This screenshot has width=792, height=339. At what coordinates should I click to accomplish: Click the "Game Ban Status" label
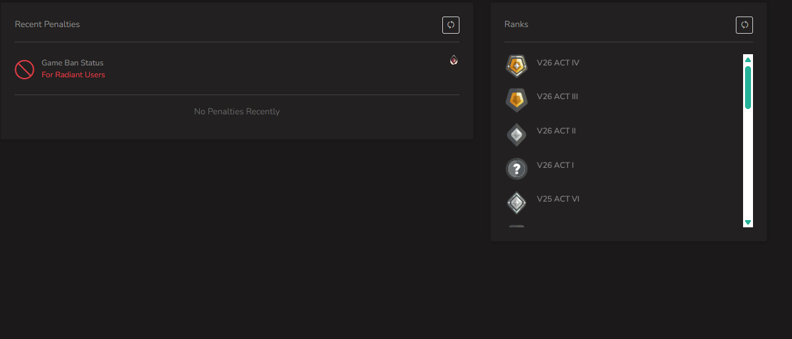click(x=72, y=63)
